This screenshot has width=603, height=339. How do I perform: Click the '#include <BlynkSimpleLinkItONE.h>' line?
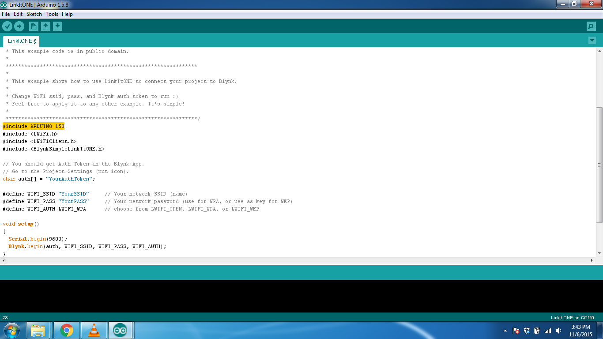pos(53,149)
